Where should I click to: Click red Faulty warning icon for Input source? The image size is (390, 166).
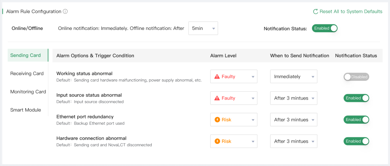click(x=217, y=98)
